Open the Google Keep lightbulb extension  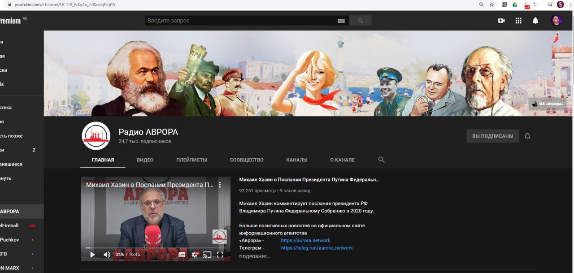point(505,4)
